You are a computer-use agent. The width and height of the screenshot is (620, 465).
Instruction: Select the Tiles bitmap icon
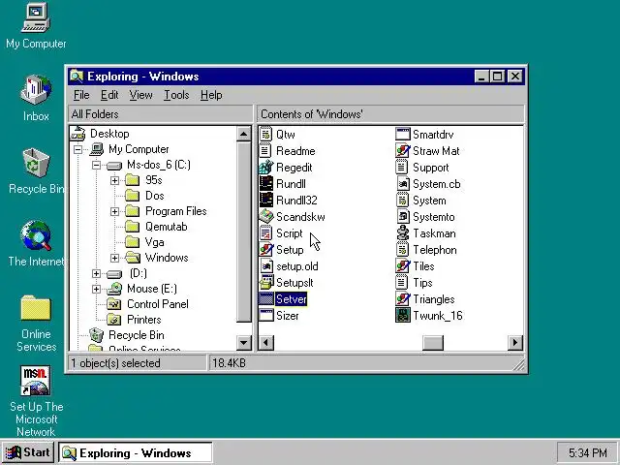click(x=403, y=266)
